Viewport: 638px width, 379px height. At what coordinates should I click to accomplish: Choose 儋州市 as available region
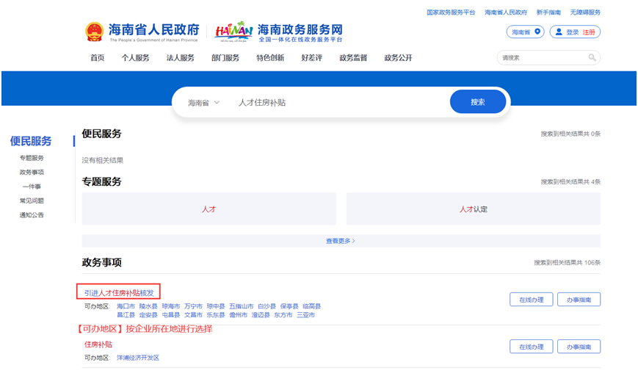click(x=238, y=315)
